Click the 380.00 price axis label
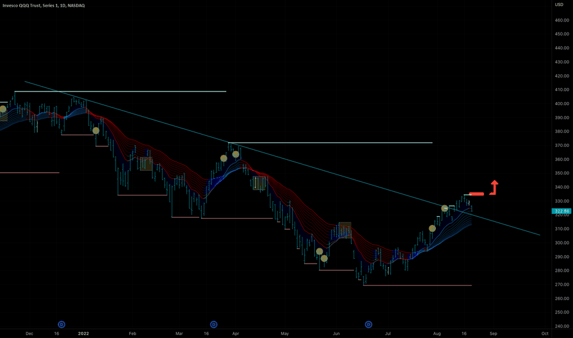Viewport: 573px width, 338px height. (x=562, y=131)
